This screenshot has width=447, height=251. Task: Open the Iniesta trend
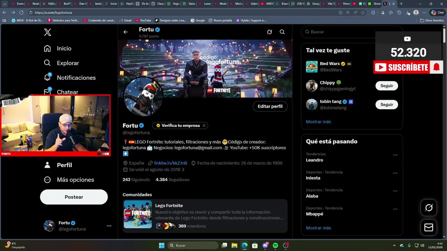click(x=313, y=178)
